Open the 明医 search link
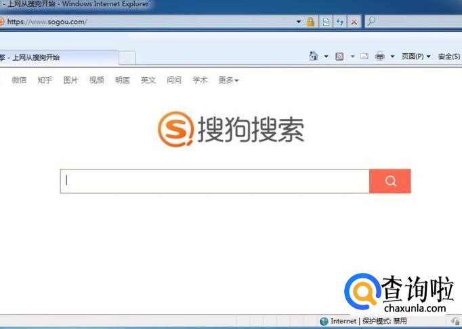Image resolution: width=462 pixels, height=329 pixels. pyautogui.click(x=123, y=80)
